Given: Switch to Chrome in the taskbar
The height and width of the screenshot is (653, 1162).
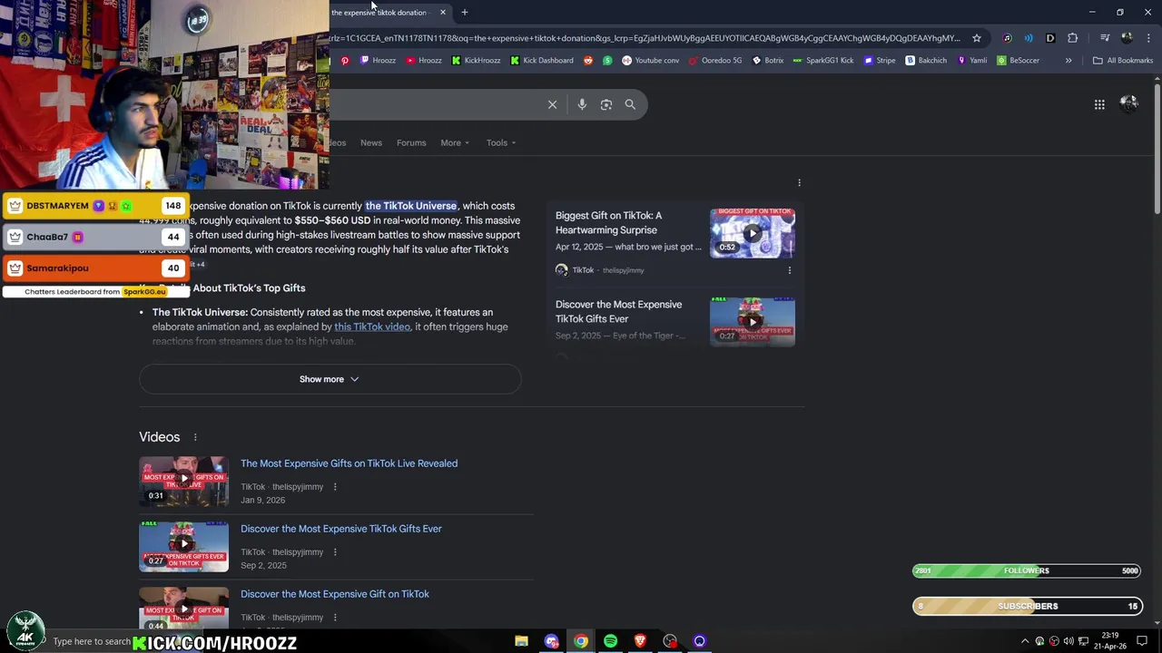Looking at the screenshot, I should 581,641.
